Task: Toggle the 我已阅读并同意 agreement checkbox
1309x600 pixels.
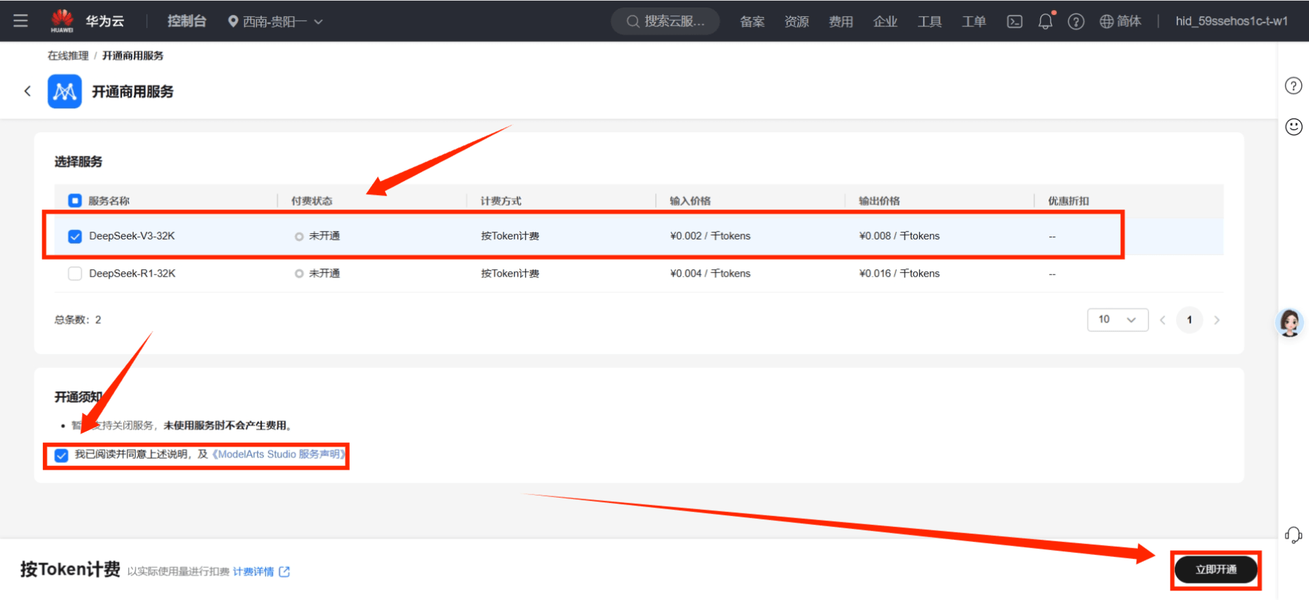Action: pos(61,455)
